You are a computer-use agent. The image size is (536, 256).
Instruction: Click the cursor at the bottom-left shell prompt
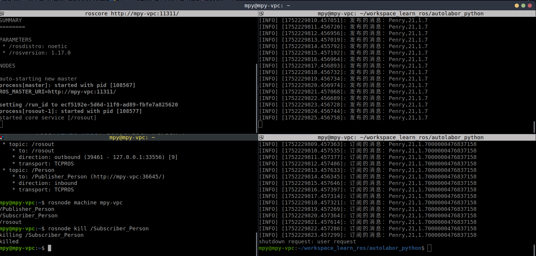[50, 248]
